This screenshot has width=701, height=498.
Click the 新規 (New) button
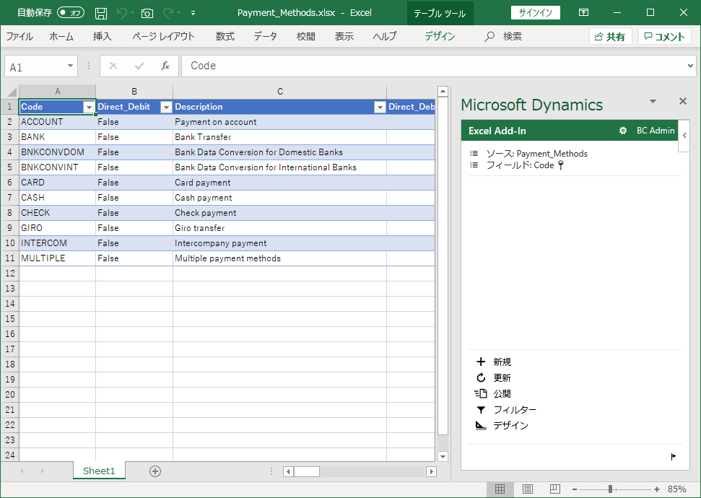[494, 362]
